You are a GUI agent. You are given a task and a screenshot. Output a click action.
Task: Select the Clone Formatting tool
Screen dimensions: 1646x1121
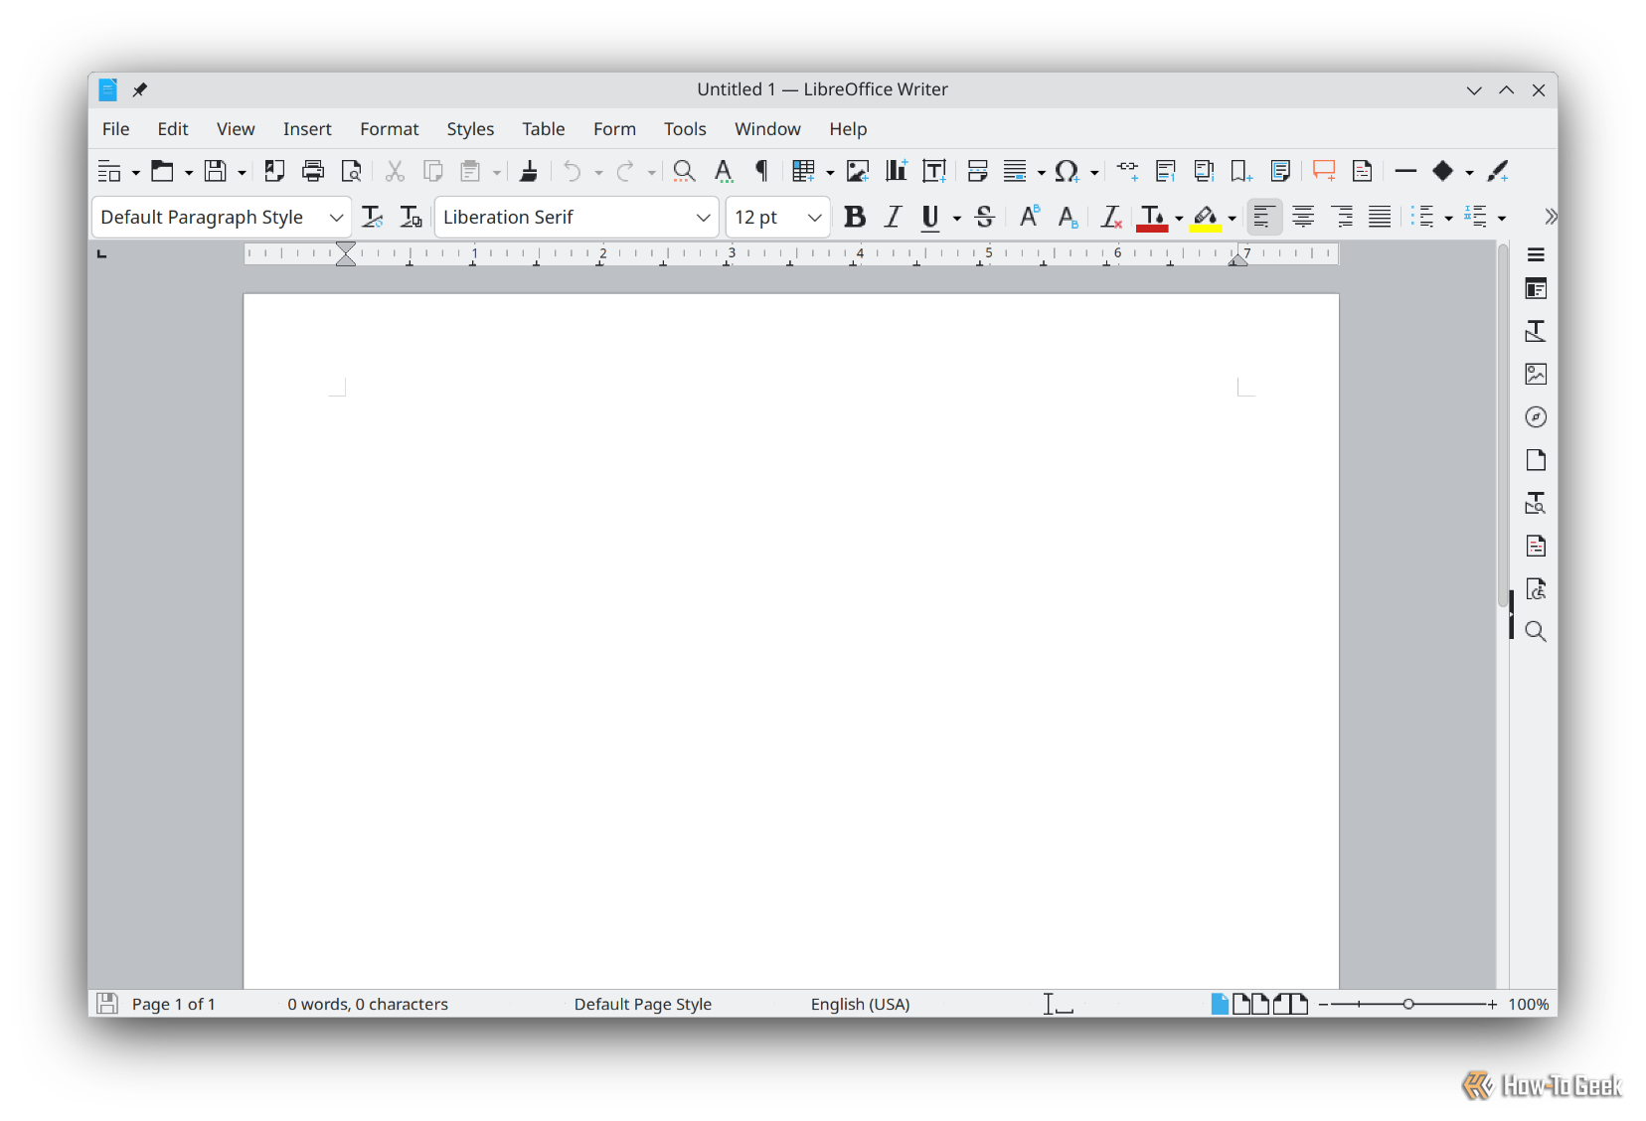pos(530,170)
